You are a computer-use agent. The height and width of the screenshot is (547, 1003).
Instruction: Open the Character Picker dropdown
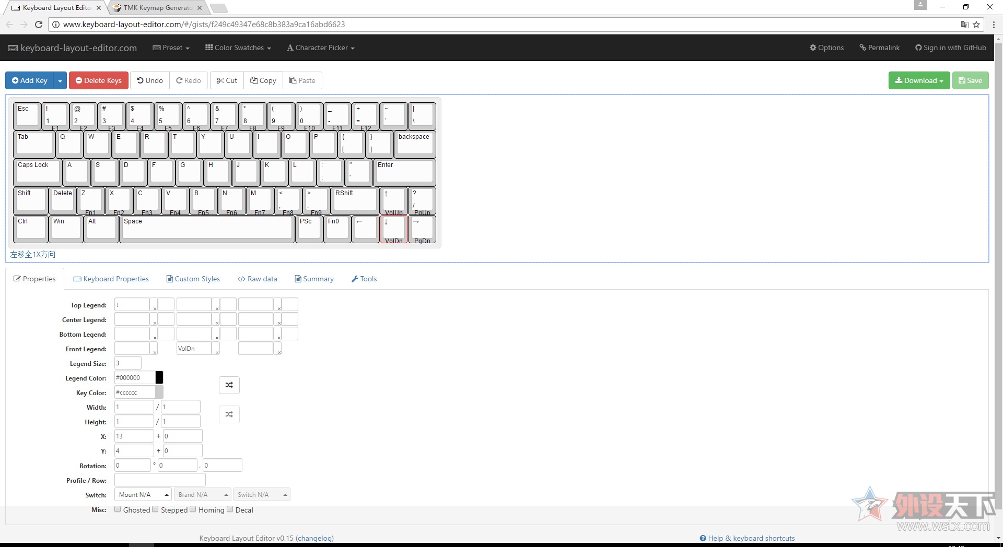[x=321, y=48]
